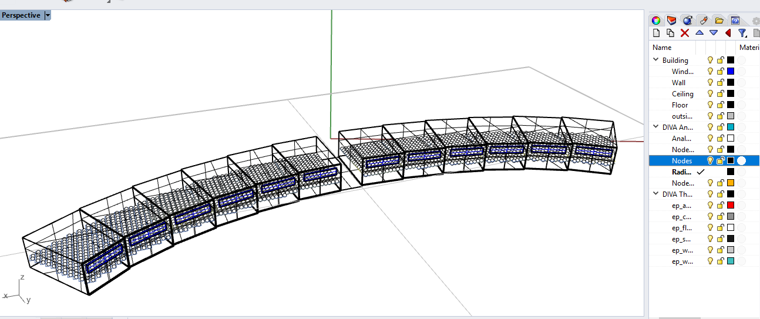Screen dimensions: 760x319
Task: Select the Ceiling layer row
Action: tap(704, 93)
